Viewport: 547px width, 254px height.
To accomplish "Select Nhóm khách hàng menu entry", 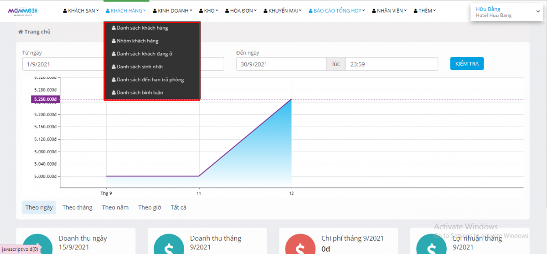I will [137, 41].
